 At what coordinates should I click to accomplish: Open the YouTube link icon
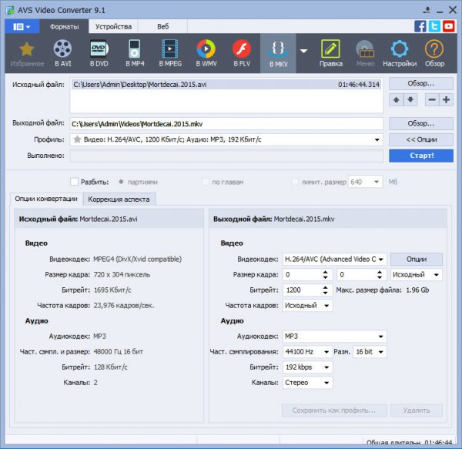448,26
